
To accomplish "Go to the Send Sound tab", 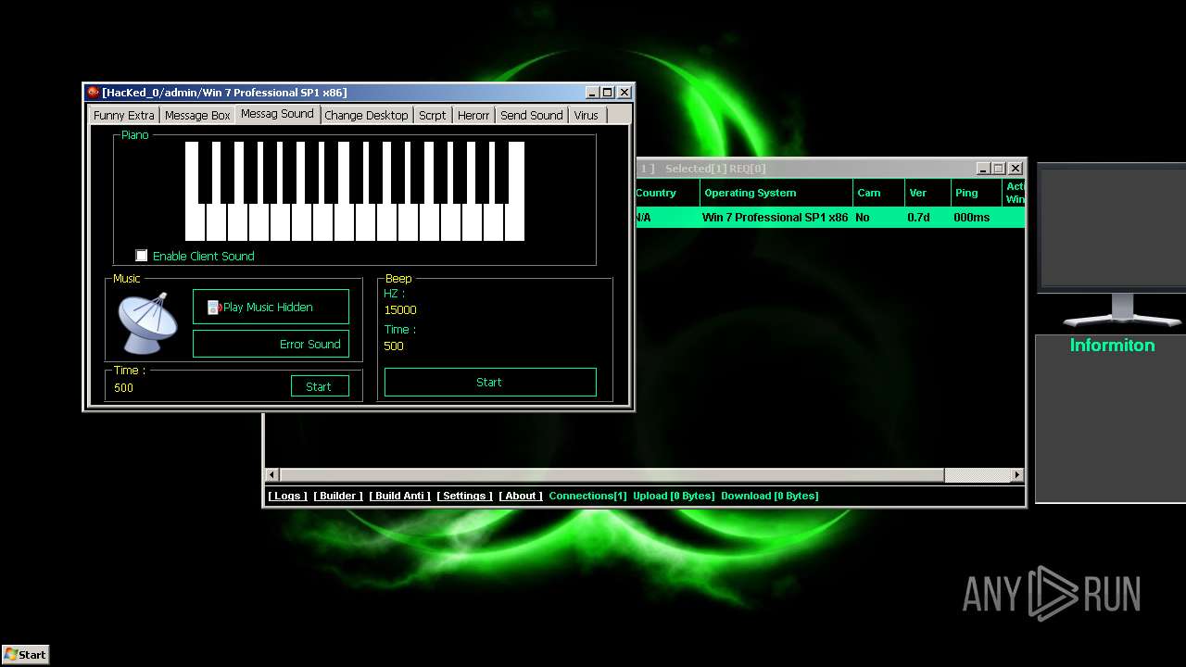I will 532,115.
